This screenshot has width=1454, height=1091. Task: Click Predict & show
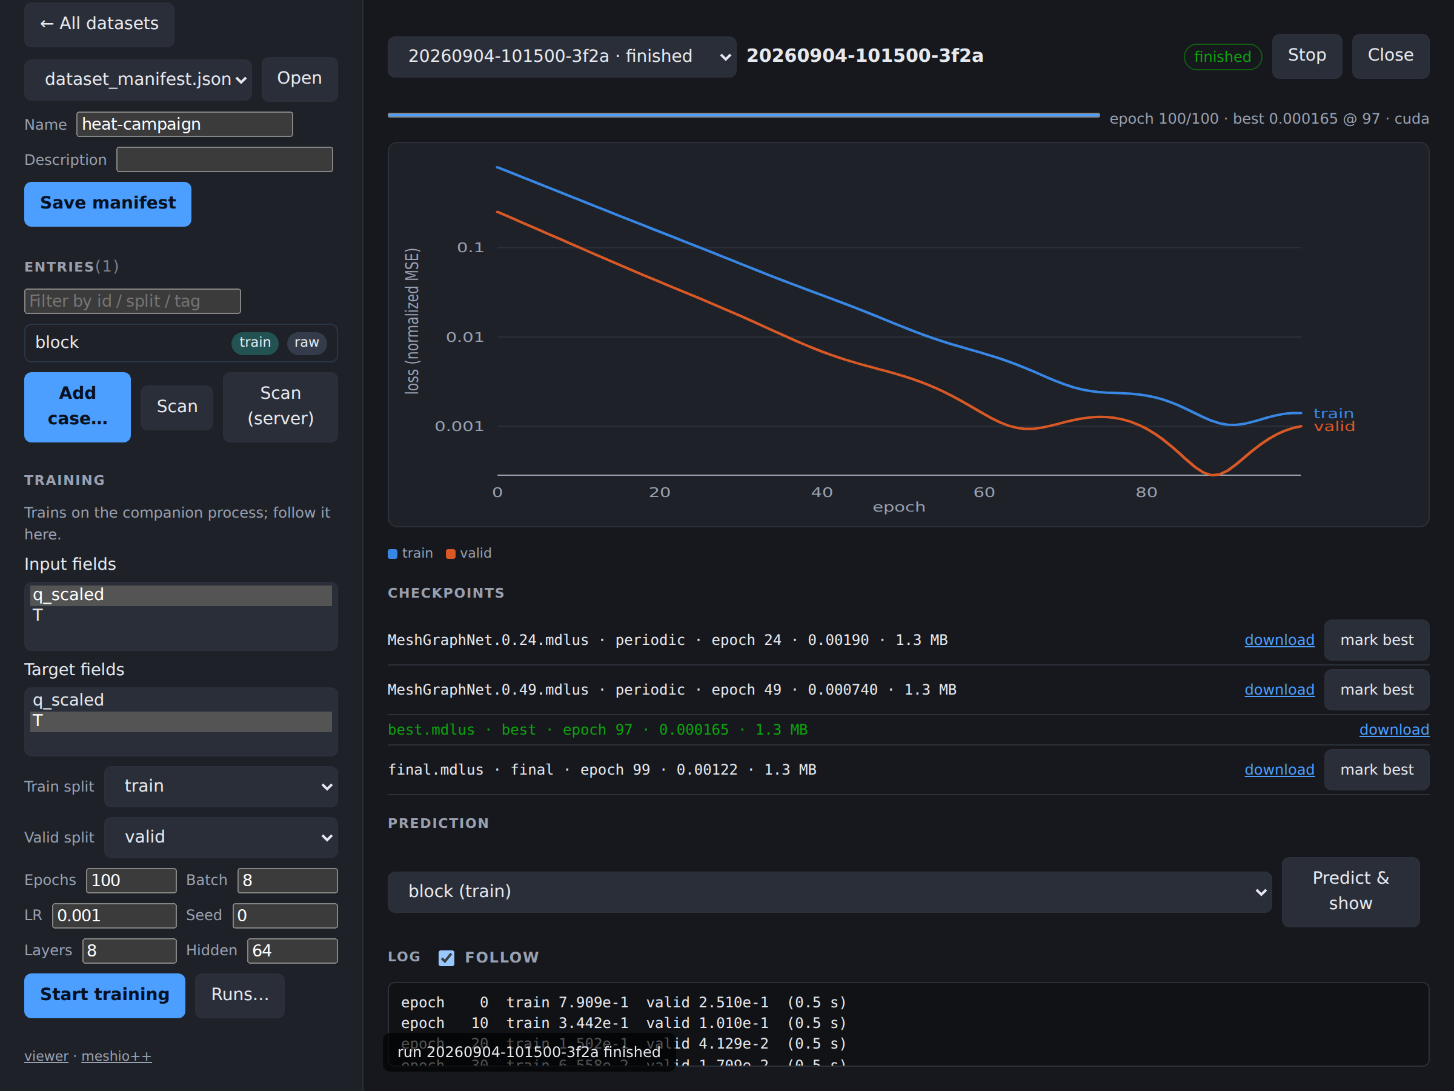tap(1351, 892)
